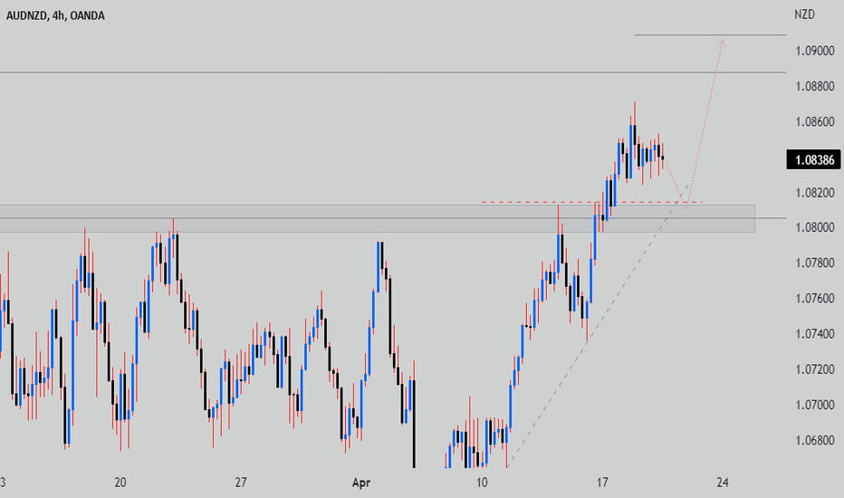This screenshot has height=498, width=844.
Task: Click the 1.09000 price axis label
Action: click(x=815, y=51)
